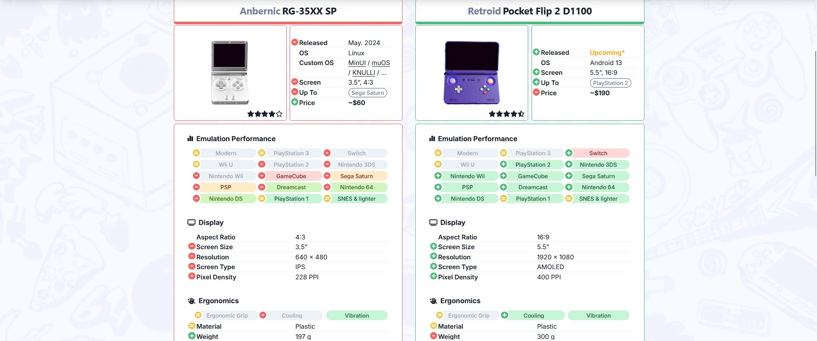Click the Anbernic RG-35XX SP product image
This screenshot has width=817, height=341.
(230, 72)
